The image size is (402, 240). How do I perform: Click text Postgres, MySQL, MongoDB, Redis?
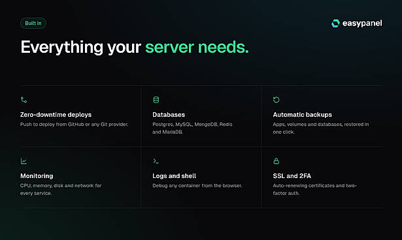coord(192,125)
